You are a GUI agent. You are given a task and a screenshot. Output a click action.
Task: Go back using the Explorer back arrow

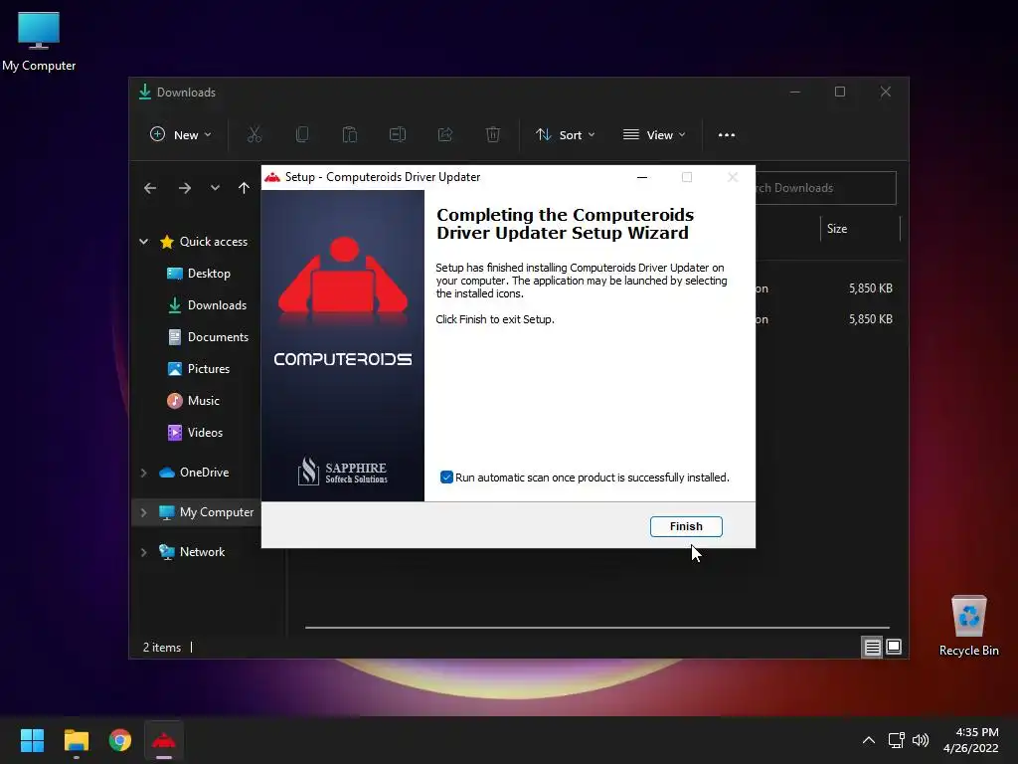150,188
